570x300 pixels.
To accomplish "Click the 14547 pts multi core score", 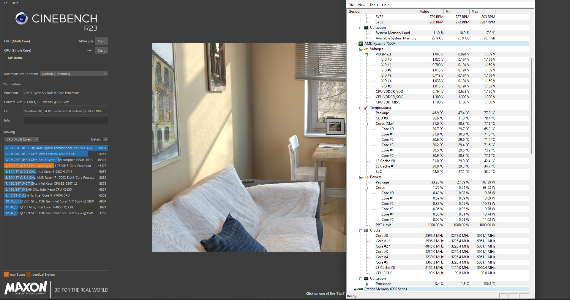I will (x=86, y=41).
